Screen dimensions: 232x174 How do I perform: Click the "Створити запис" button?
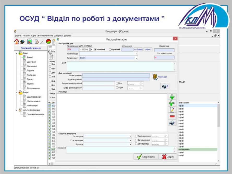[145, 157]
